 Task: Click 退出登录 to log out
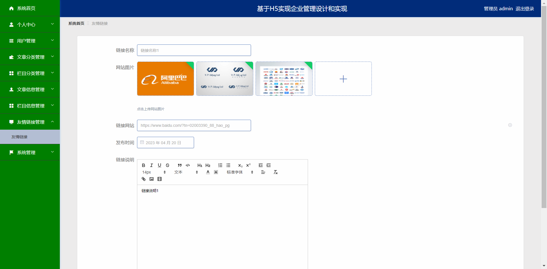pos(524,9)
